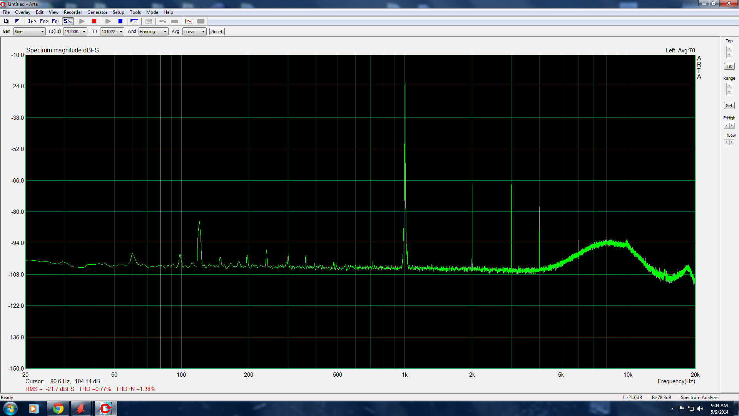Open the File menu
Image resolution: width=739 pixels, height=416 pixels.
tap(6, 12)
